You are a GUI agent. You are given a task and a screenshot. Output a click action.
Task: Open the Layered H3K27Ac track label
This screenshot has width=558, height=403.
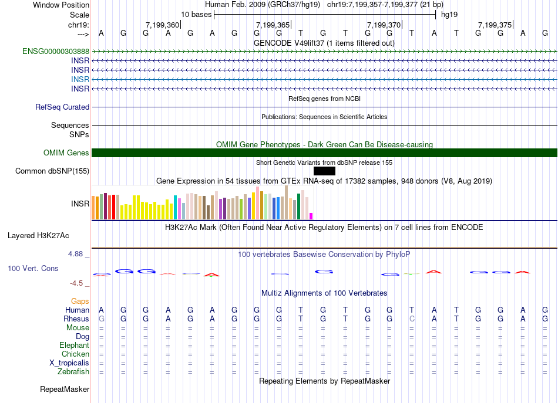(38, 236)
